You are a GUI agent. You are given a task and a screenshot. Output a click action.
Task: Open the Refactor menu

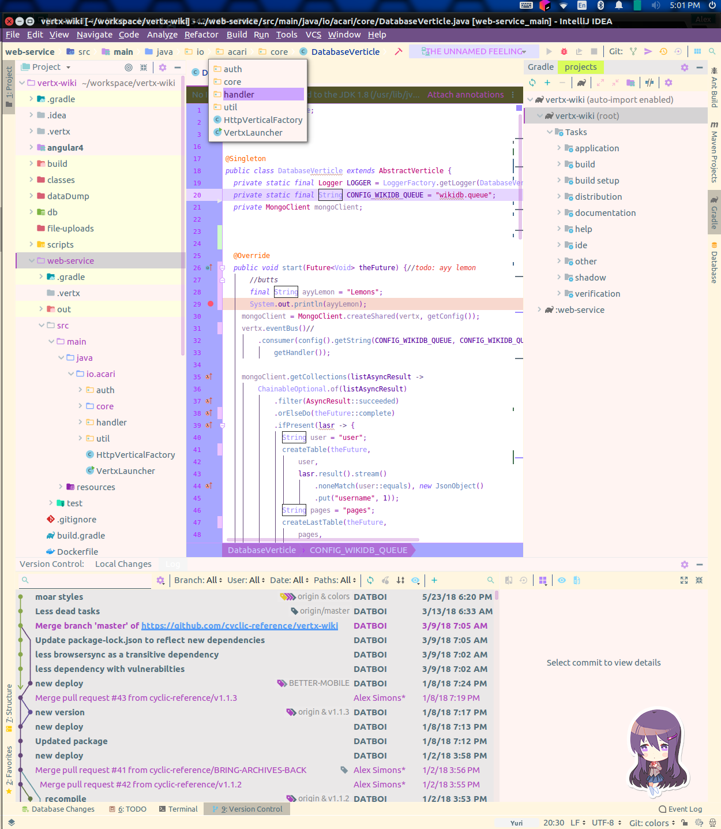pos(201,35)
